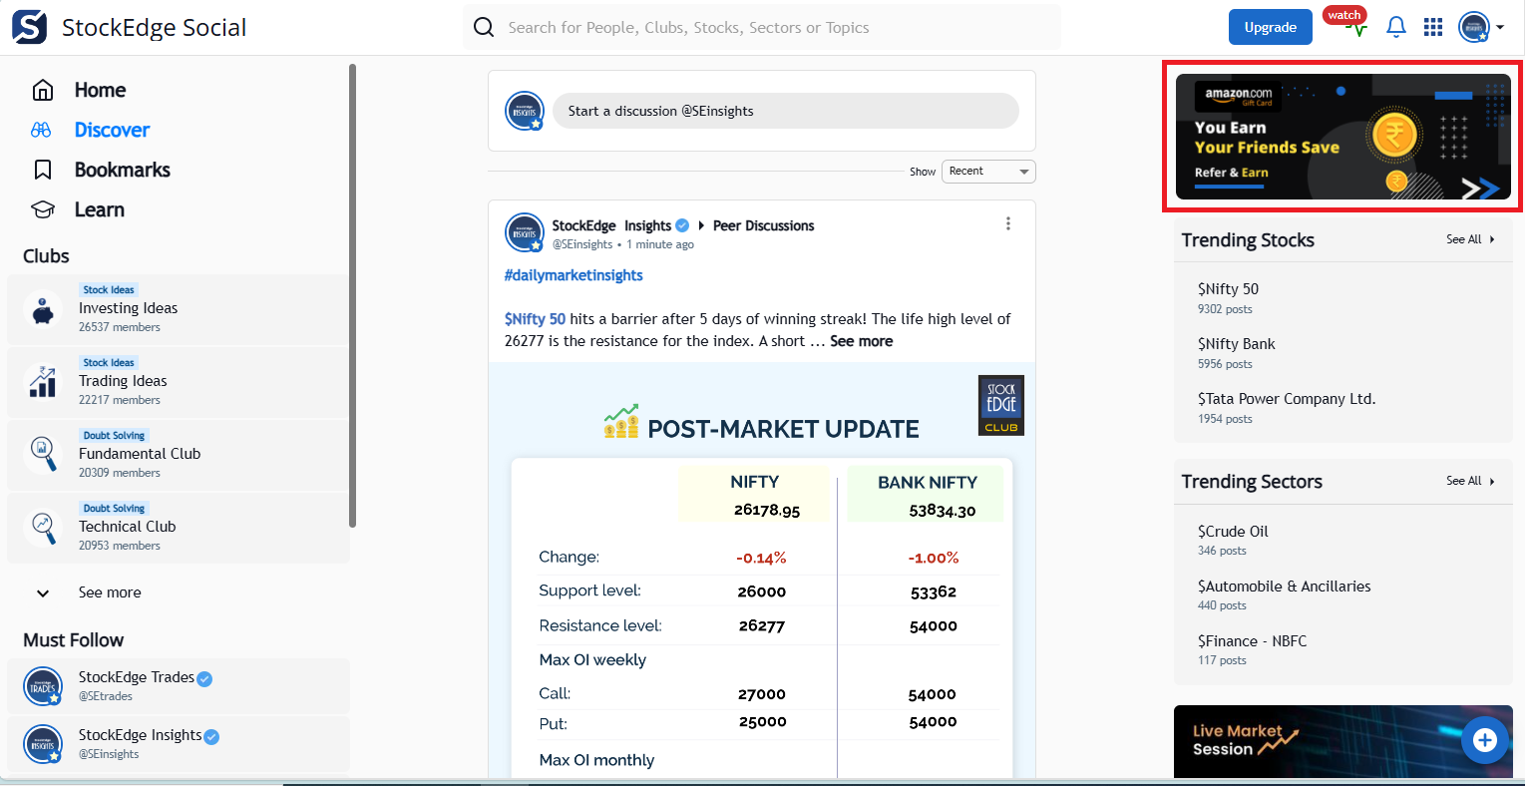Image resolution: width=1532 pixels, height=786 pixels.
Task: Open the Show Recent sort dropdown
Action: 987,172
